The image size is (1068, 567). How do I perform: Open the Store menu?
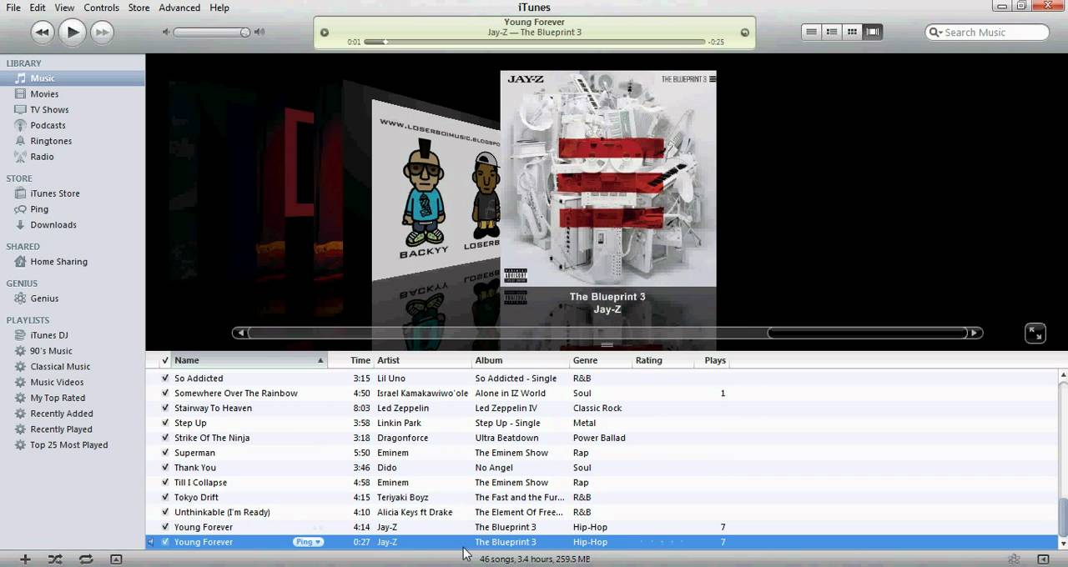tap(139, 8)
